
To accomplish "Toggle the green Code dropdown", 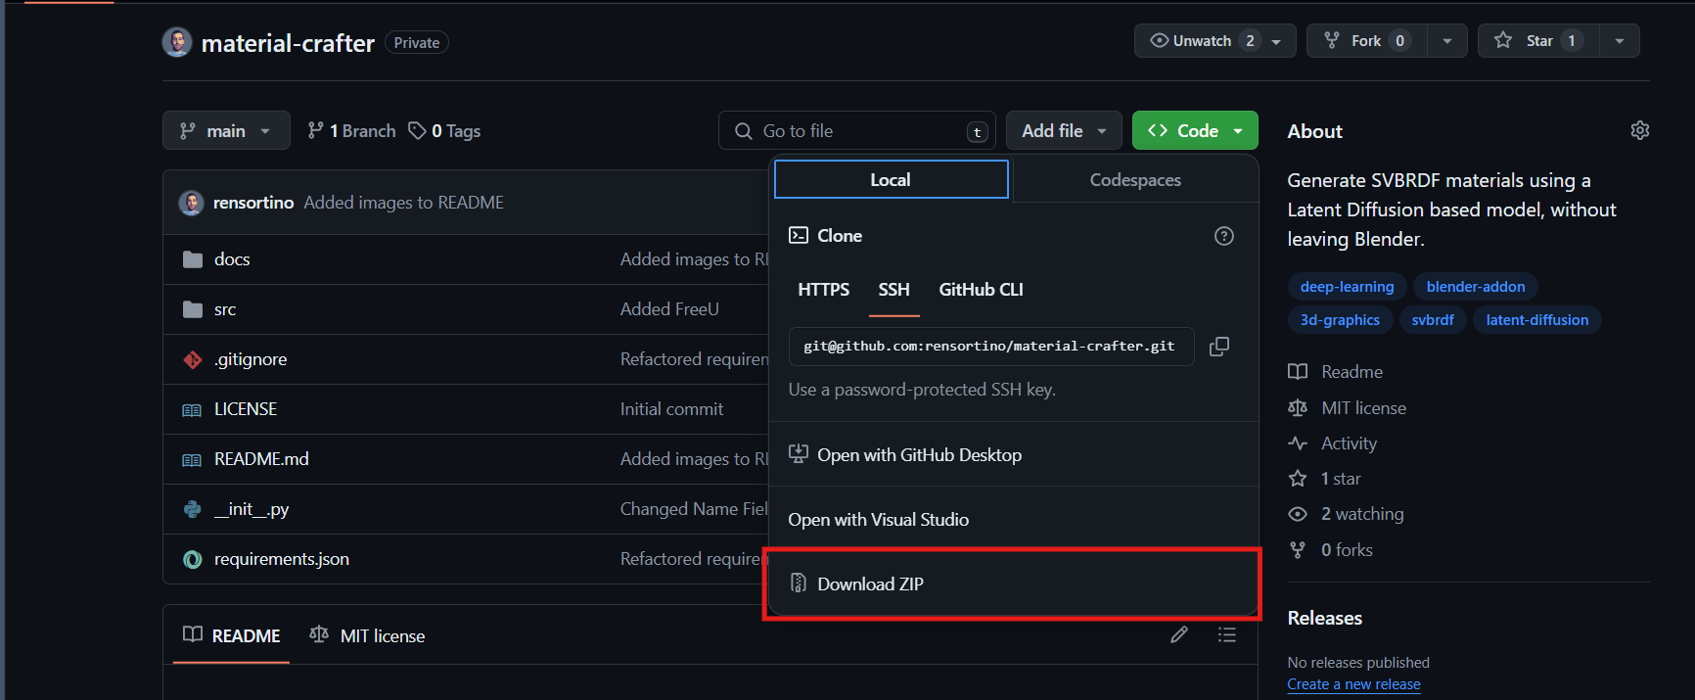I will pos(1195,130).
